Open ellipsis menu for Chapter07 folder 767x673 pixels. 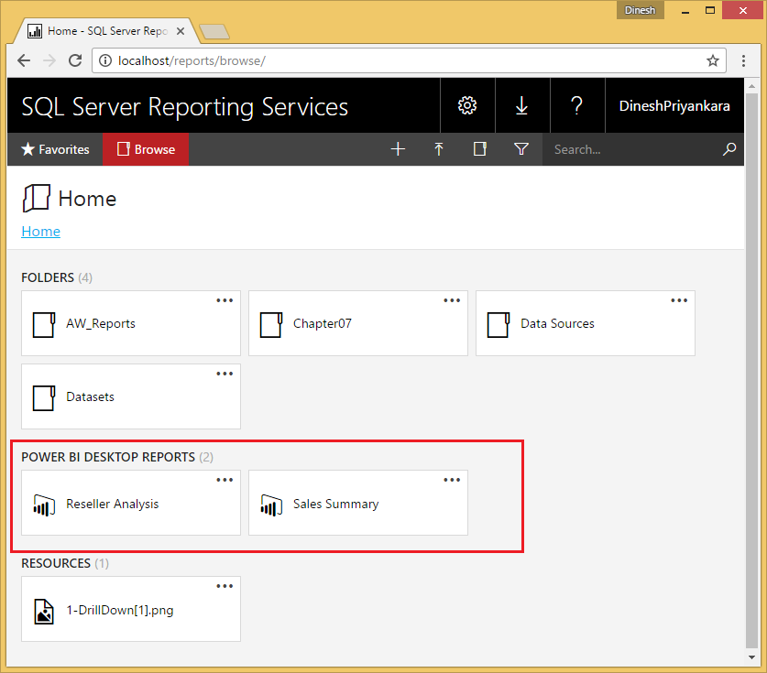tap(452, 300)
